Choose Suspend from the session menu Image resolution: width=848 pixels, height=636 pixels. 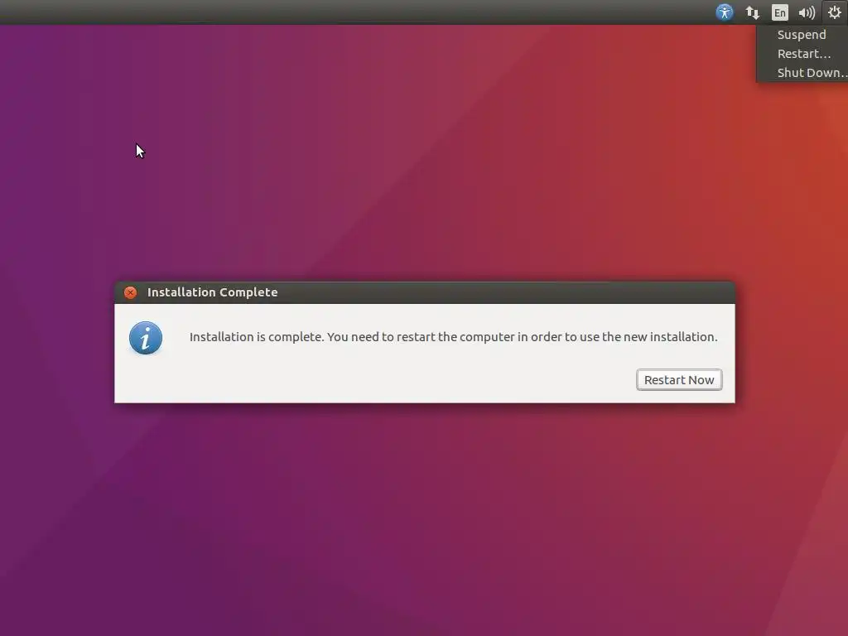point(802,35)
